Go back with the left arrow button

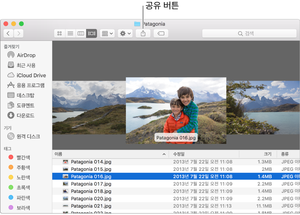point(8,33)
